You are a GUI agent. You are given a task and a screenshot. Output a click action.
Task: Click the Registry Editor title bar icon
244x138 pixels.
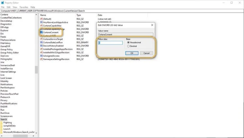pyautogui.click(x=2, y=3)
